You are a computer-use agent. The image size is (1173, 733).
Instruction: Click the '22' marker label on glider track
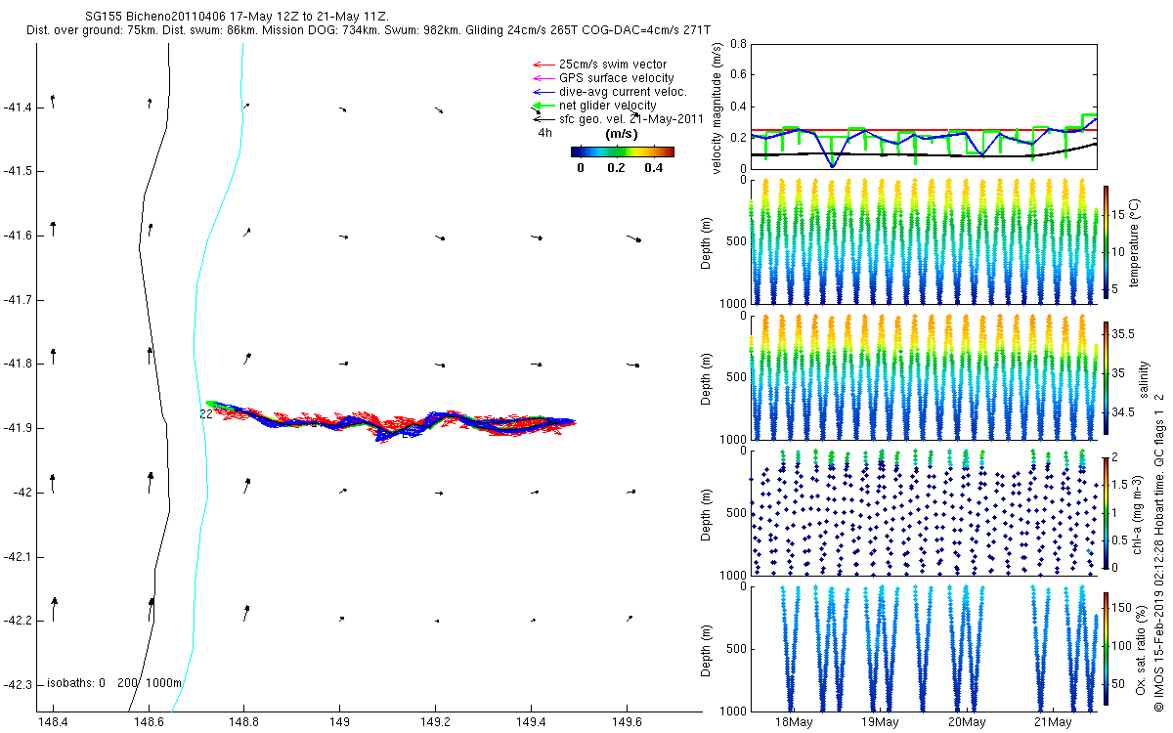[x=205, y=414]
